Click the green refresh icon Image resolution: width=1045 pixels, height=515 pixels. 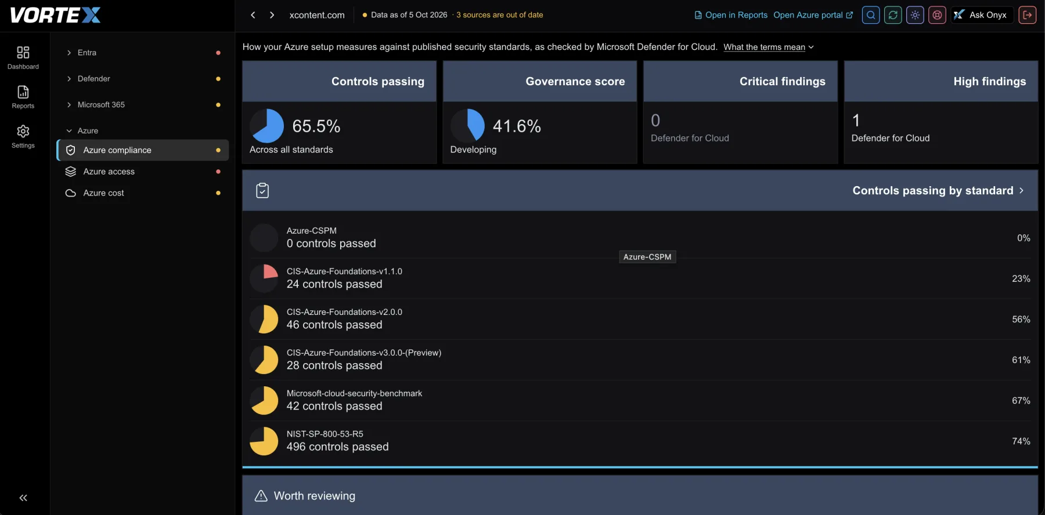(x=893, y=15)
